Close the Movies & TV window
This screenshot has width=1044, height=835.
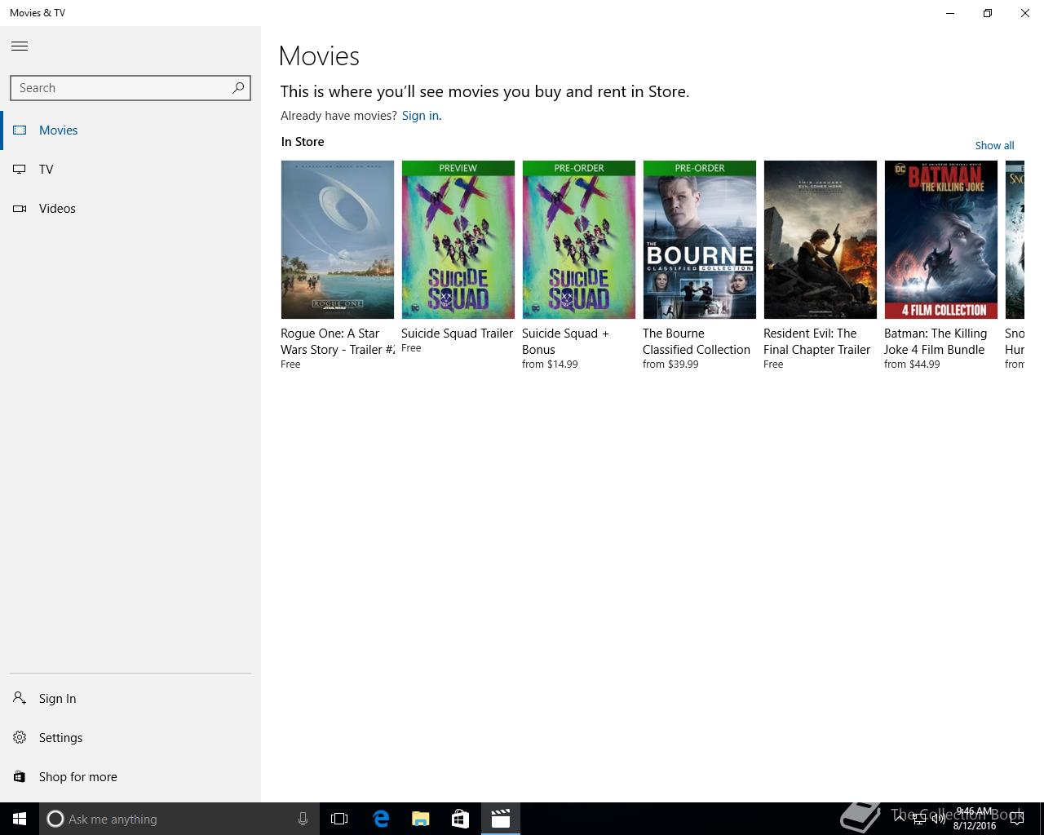[1025, 13]
